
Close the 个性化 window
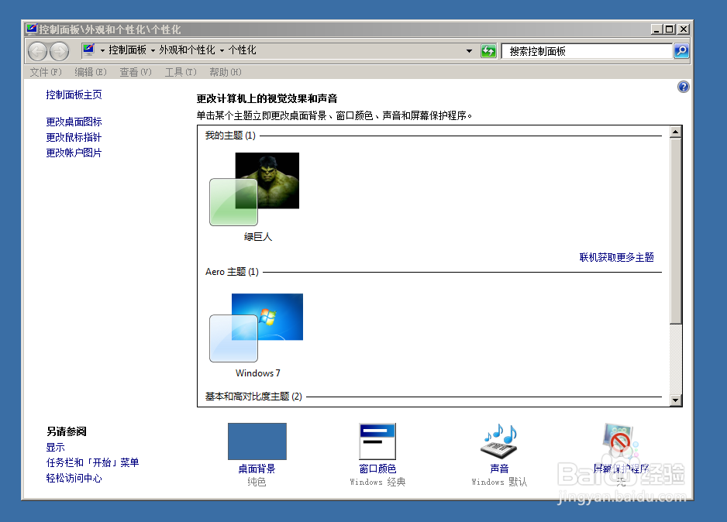[x=684, y=29]
